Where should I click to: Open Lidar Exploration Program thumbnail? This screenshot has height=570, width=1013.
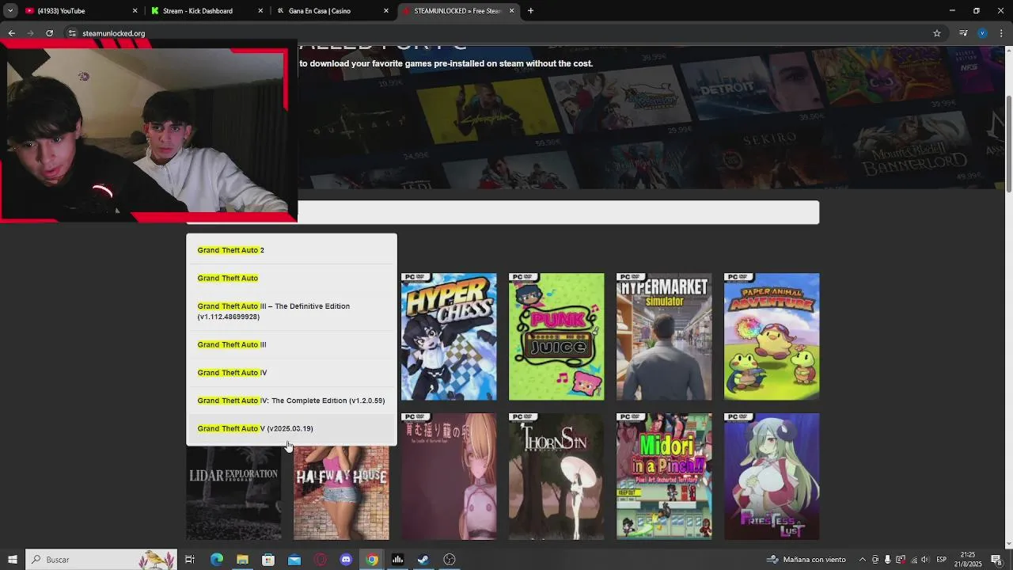point(233,492)
